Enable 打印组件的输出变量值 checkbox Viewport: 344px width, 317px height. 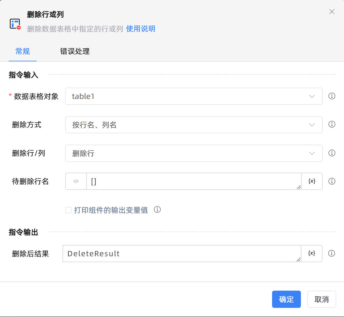[x=68, y=210]
